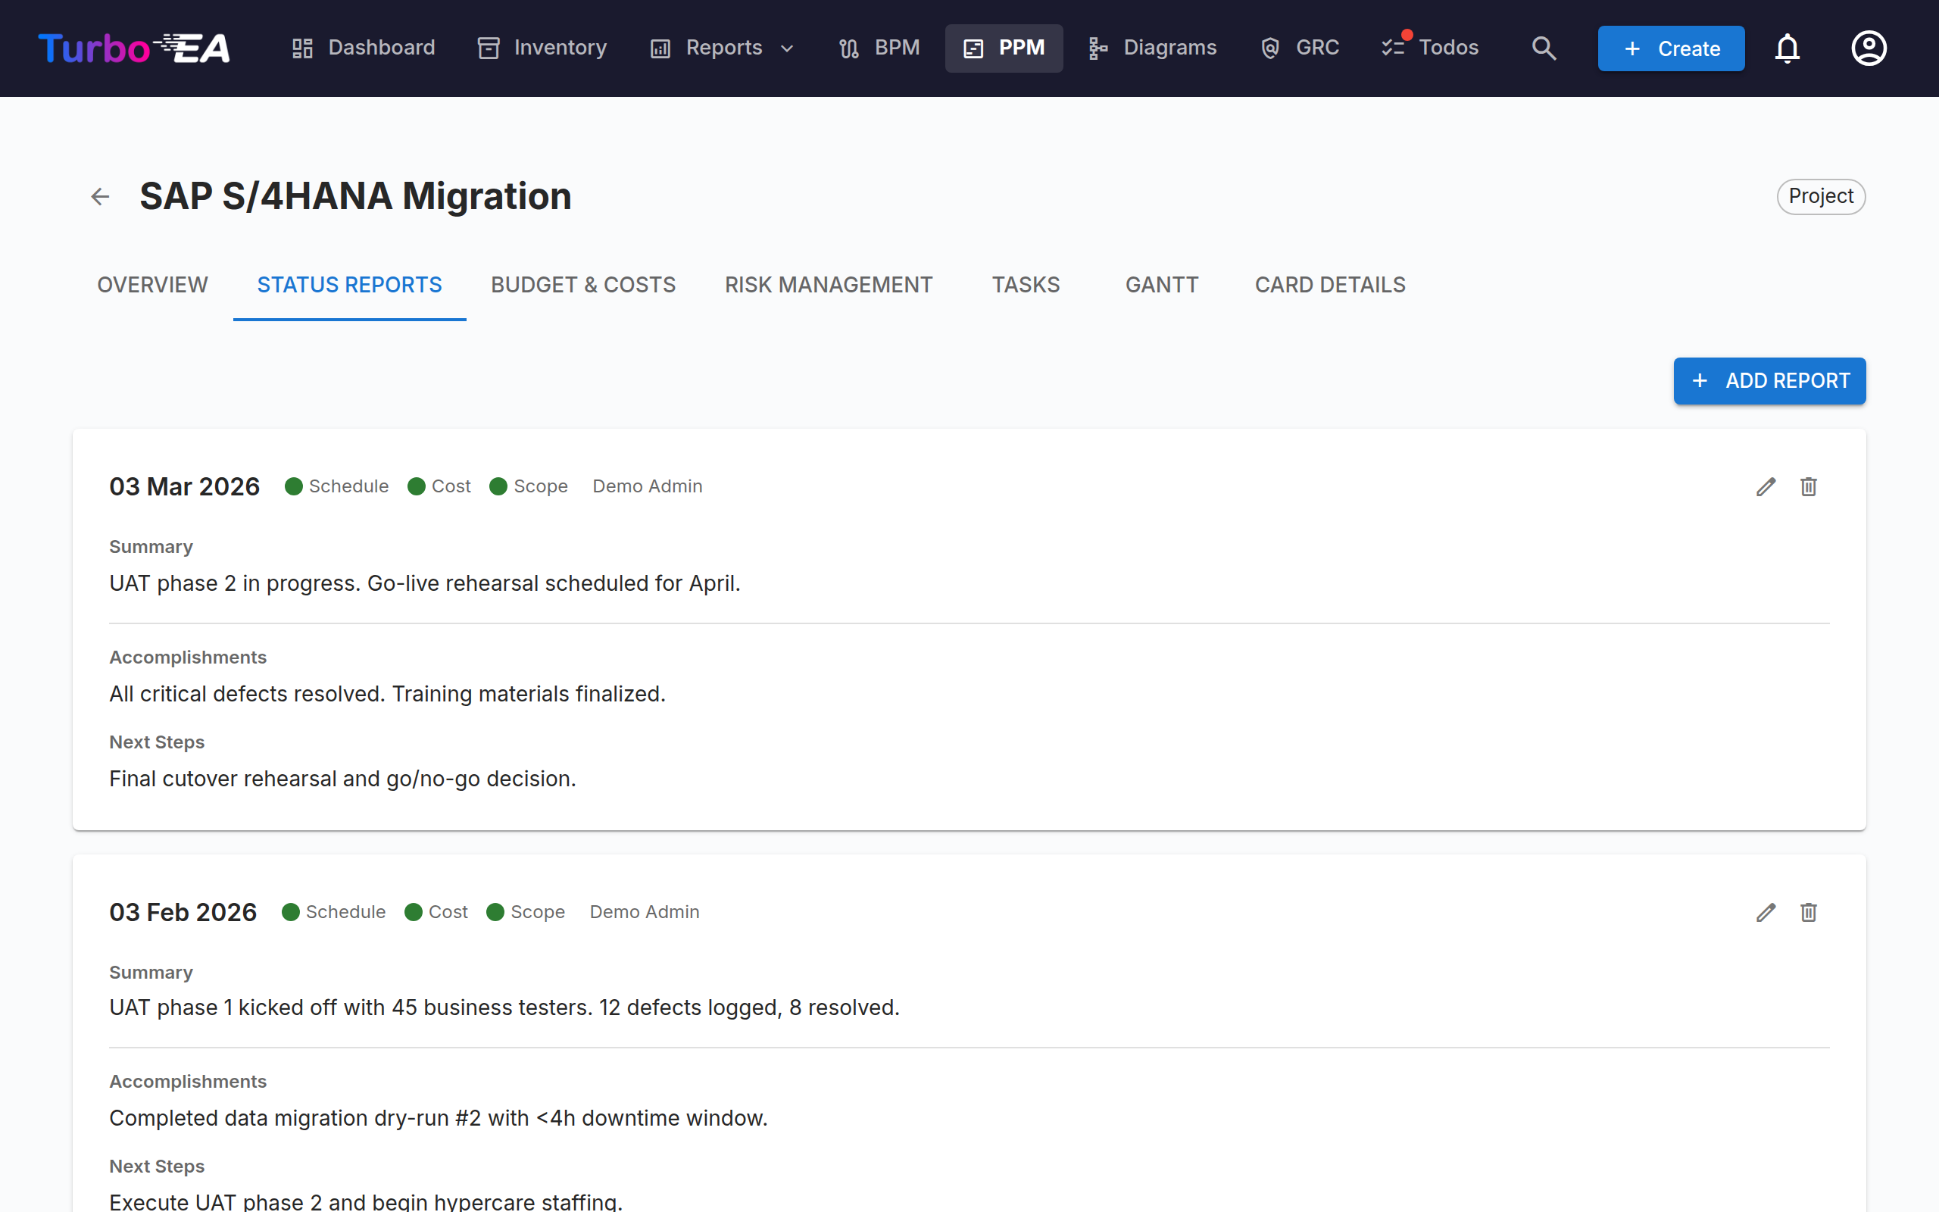Edit the 03 Feb 2026 report
Viewport: 1939px width, 1212px height.
coord(1766,912)
